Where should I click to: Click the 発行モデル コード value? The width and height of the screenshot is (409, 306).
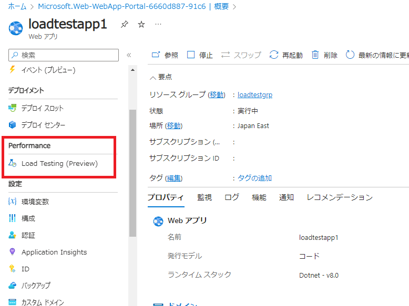309,256
